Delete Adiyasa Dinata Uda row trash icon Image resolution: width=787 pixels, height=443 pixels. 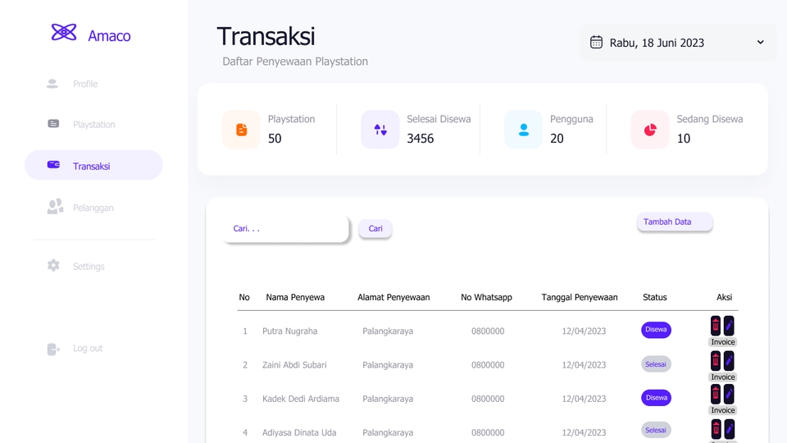tap(716, 429)
